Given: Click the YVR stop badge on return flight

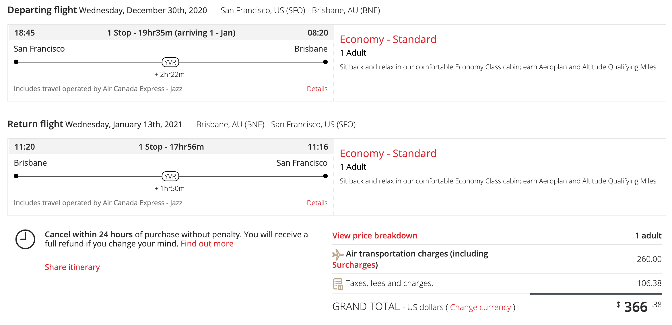Looking at the screenshot, I should (x=170, y=176).
